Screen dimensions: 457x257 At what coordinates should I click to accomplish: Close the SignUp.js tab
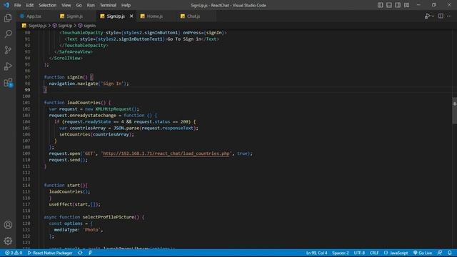[131, 16]
